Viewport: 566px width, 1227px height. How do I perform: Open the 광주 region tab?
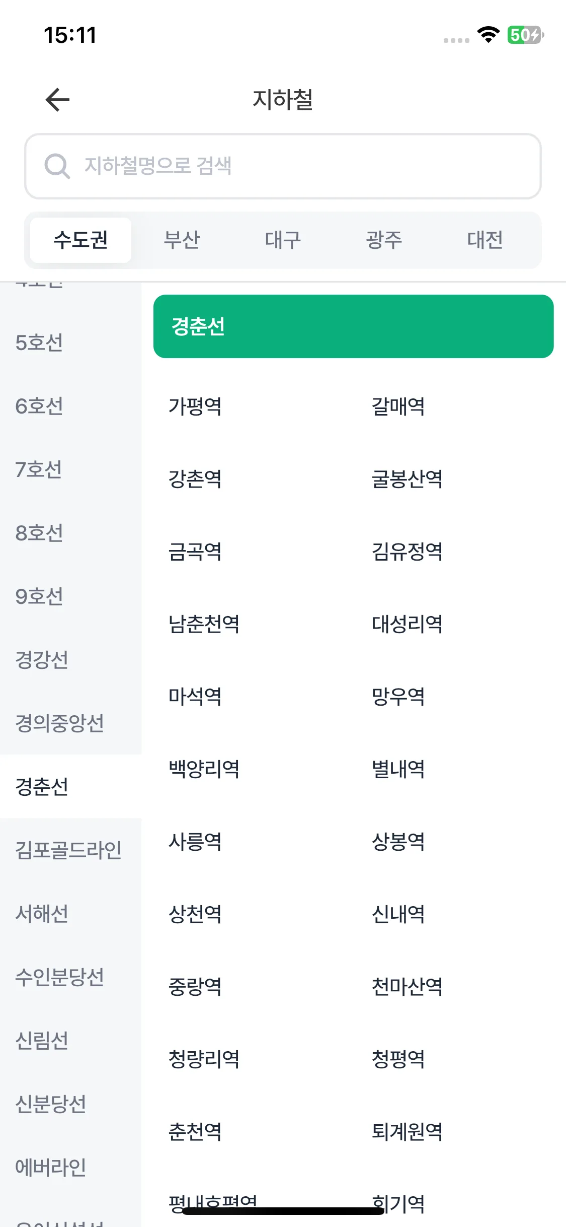click(384, 240)
